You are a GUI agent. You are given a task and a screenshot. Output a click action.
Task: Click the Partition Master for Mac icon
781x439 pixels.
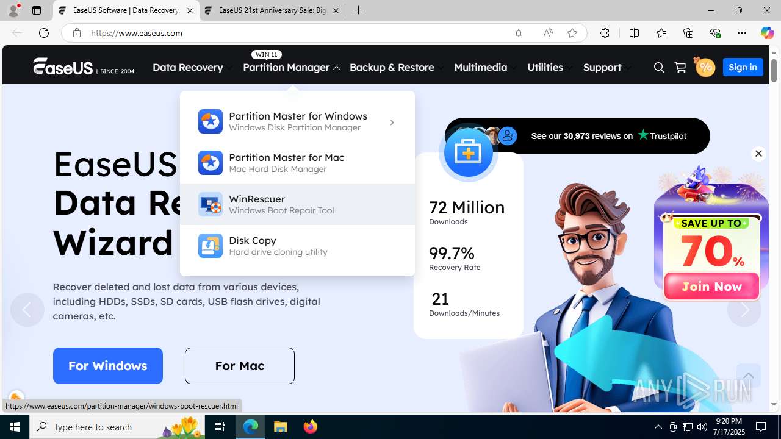pyautogui.click(x=211, y=163)
